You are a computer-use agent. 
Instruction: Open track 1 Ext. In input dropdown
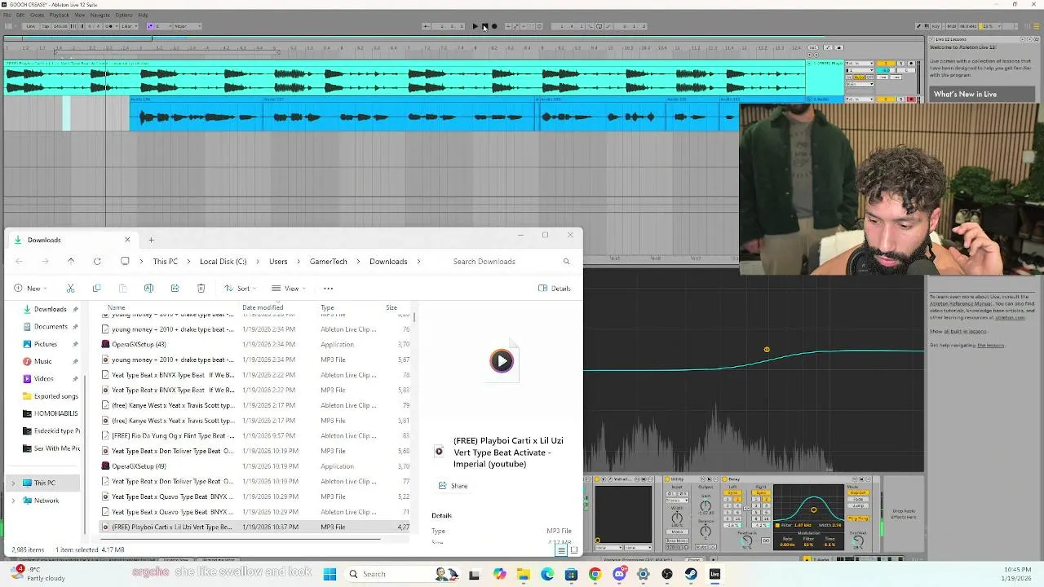point(860,64)
